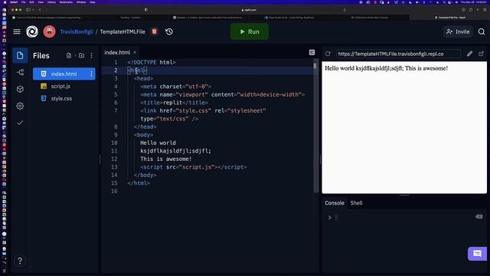Click the TravisBonfigli username link
The height and width of the screenshot is (276, 490).
coord(77,31)
